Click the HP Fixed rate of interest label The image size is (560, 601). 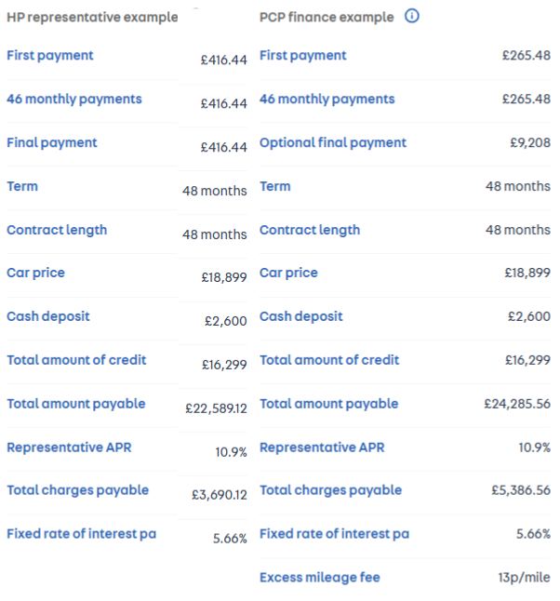click(81, 534)
